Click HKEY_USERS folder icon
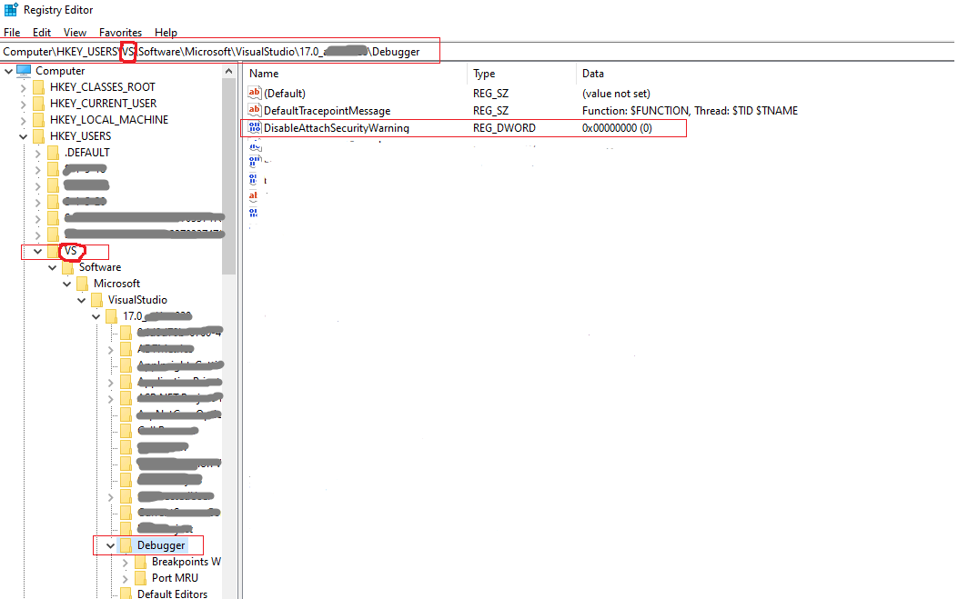The width and height of the screenshot is (958, 599). [38, 136]
